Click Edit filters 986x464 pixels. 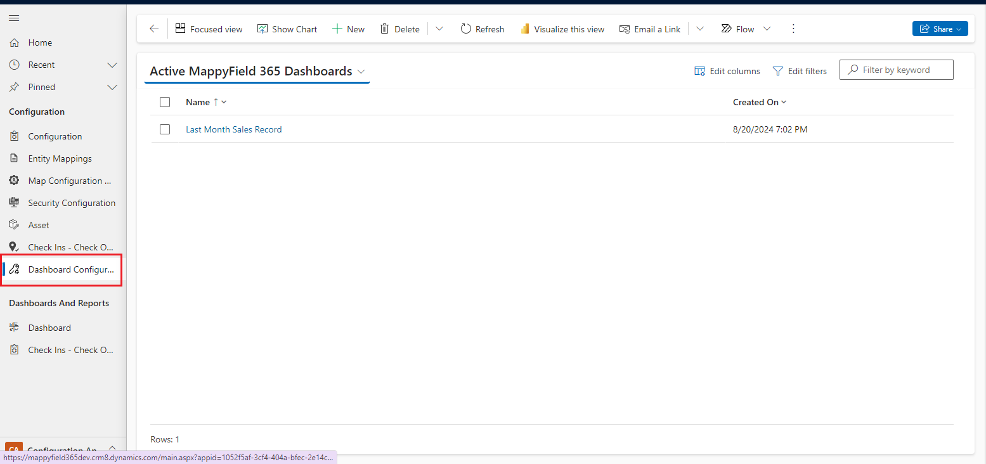(800, 71)
